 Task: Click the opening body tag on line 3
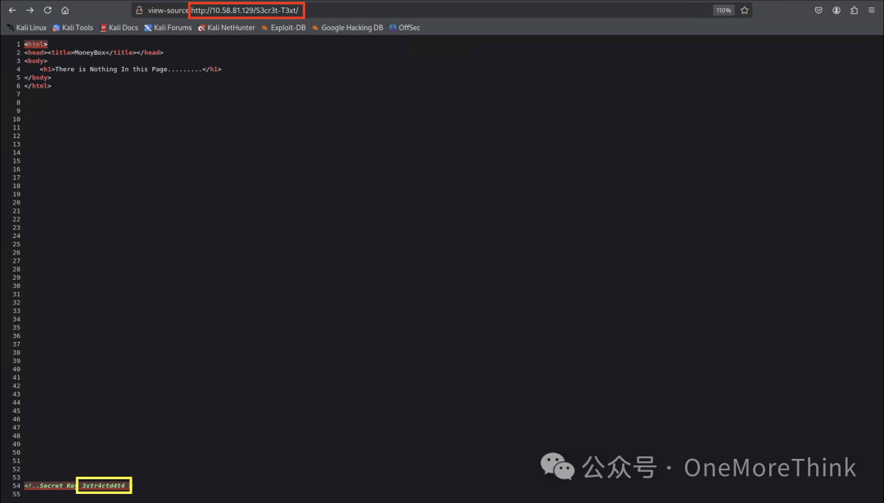[36, 61]
